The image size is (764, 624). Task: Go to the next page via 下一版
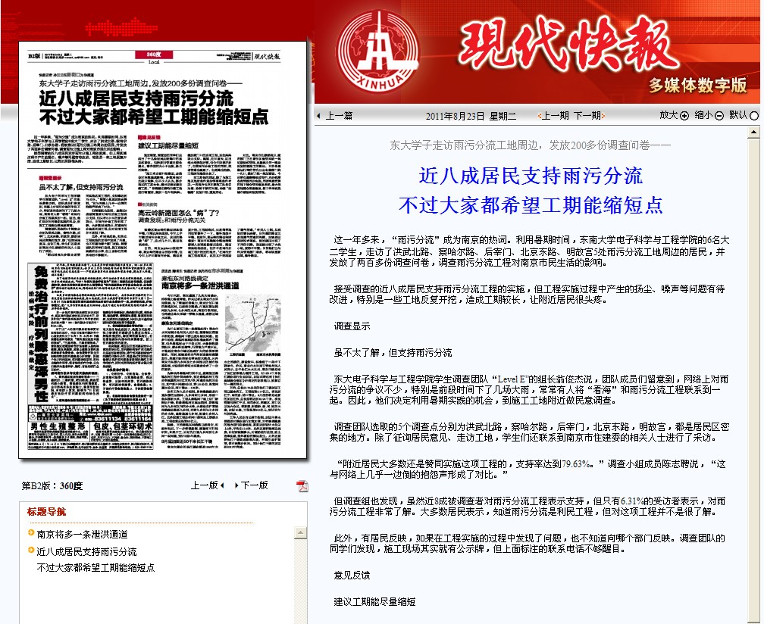pos(252,485)
